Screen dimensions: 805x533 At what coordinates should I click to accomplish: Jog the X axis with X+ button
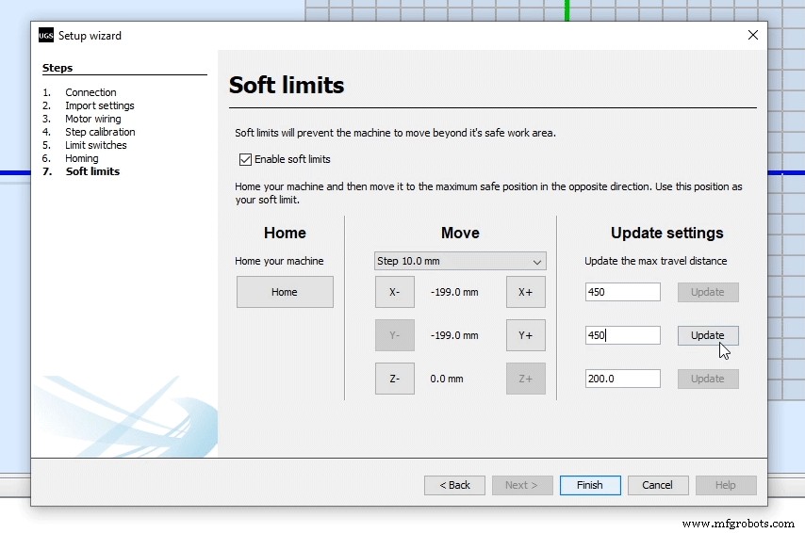pos(525,292)
